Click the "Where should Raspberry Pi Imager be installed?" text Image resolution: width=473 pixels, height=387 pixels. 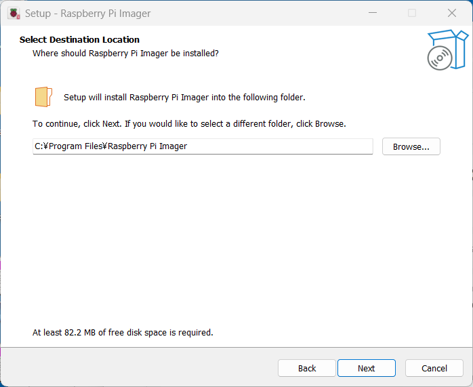point(125,53)
